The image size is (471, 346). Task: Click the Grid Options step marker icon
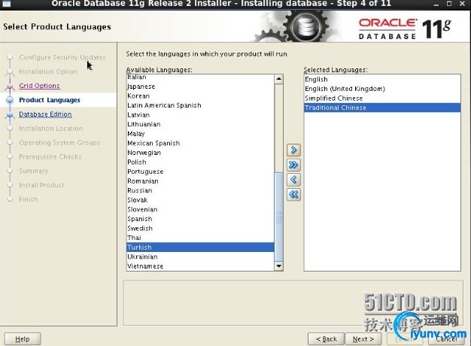pos(10,86)
